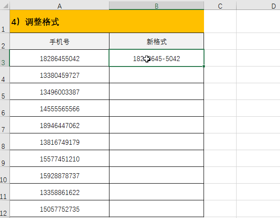Select cell containing 13358861622
The height and width of the screenshot is (218, 280).
coord(59,192)
